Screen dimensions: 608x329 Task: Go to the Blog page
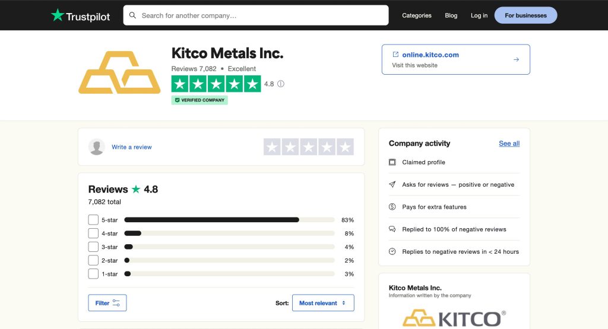pyautogui.click(x=451, y=15)
